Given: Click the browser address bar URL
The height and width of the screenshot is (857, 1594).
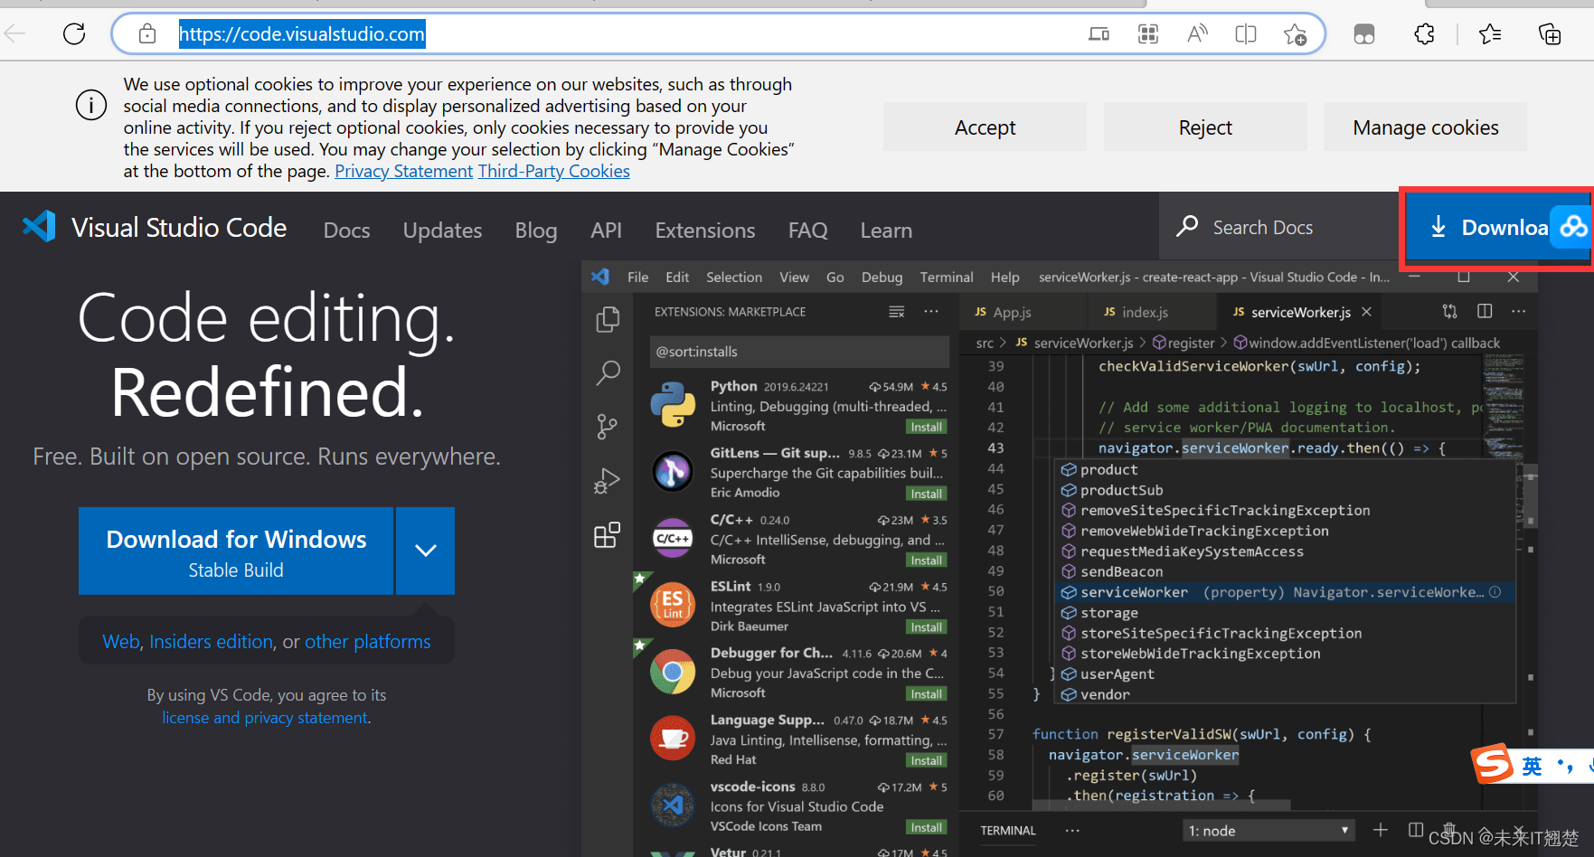Looking at the screenshot, I should [302, 34].
